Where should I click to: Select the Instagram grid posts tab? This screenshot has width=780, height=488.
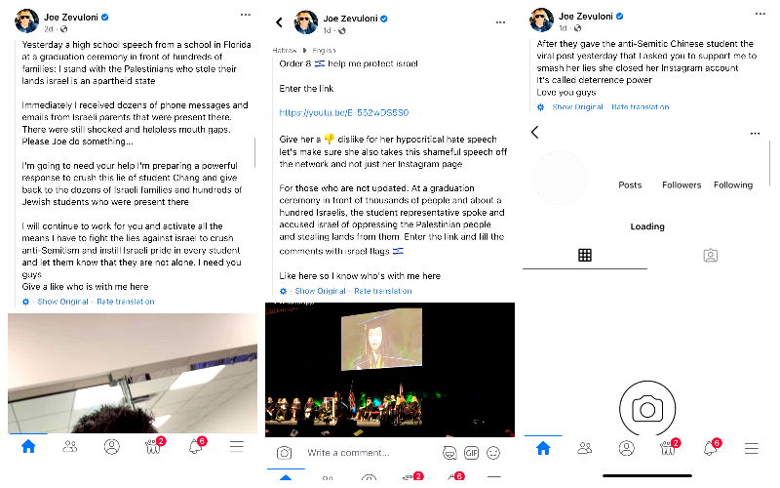[x=585, y=256]
